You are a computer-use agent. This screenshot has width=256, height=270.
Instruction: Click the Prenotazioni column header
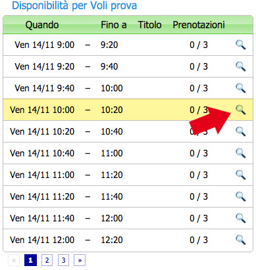point(199,25)
